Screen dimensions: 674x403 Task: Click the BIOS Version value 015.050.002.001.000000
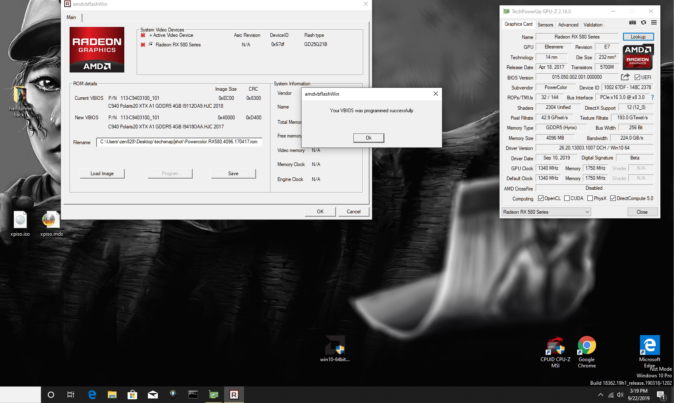[x=577, y=77]
